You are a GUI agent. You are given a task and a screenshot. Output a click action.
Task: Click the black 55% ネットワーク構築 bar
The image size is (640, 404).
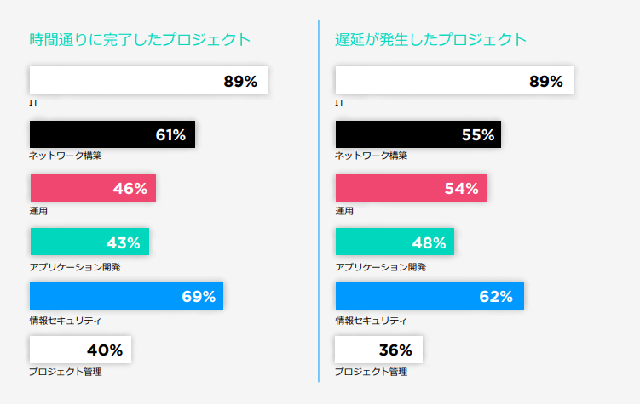[418, 134]
